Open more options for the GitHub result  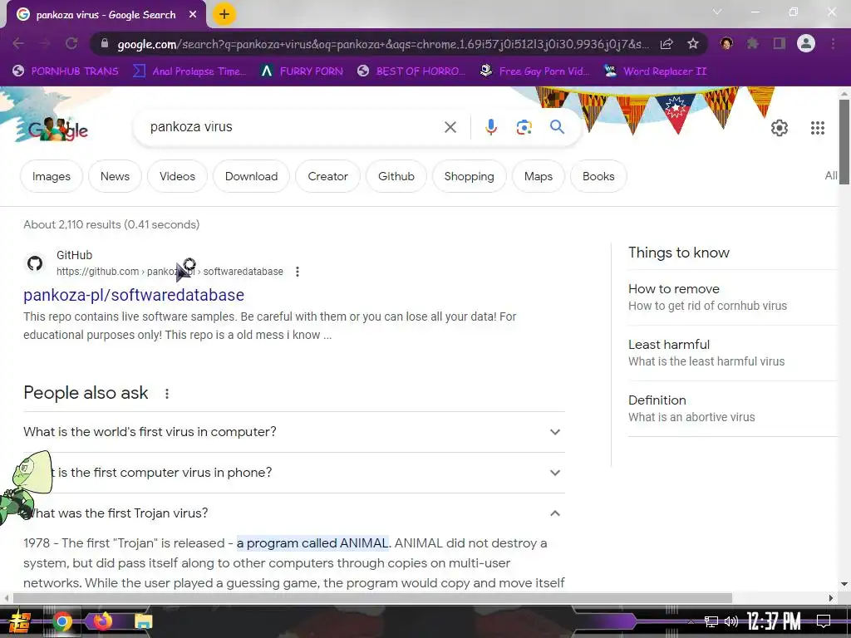[x=297, y=272]
